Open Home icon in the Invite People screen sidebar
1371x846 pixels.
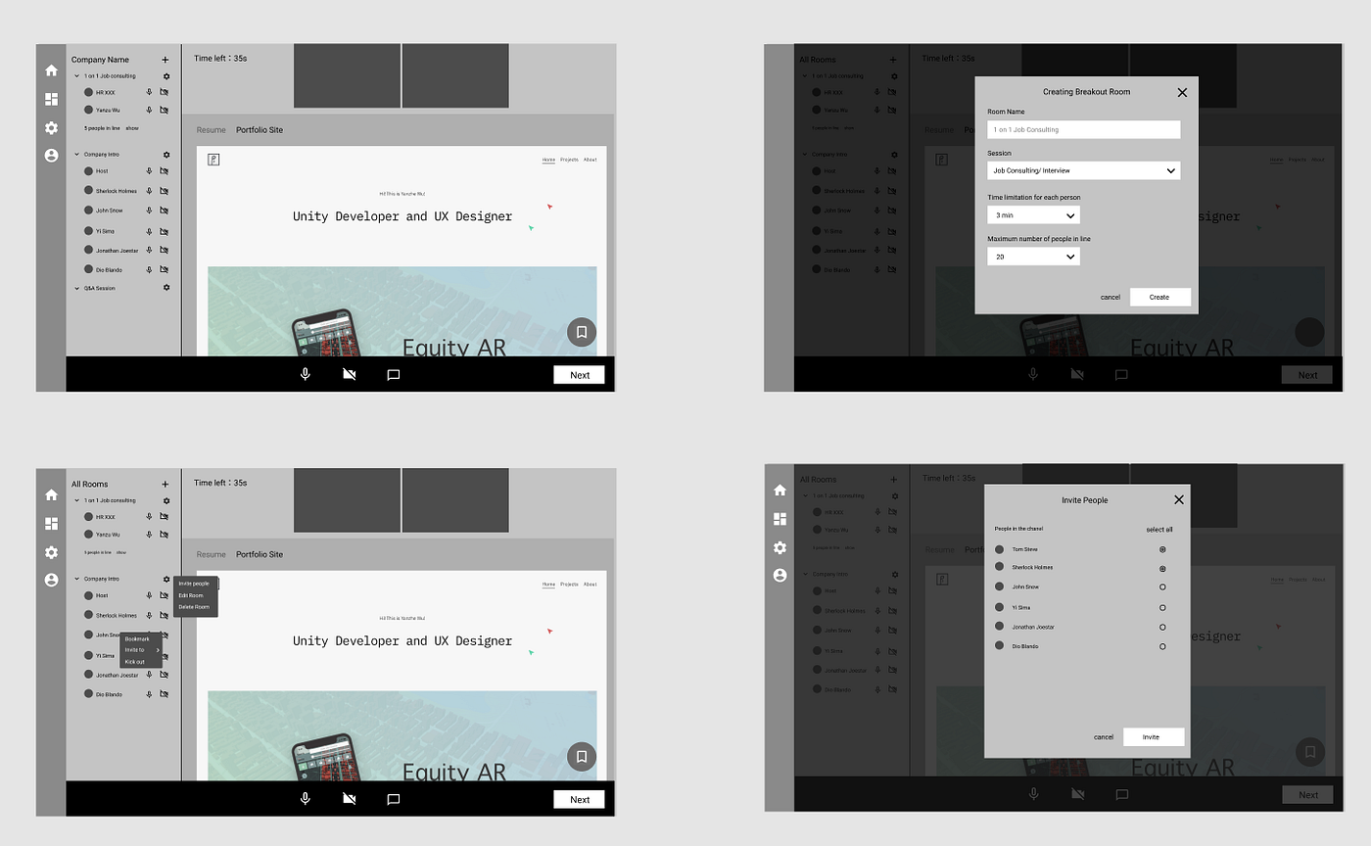780,491
